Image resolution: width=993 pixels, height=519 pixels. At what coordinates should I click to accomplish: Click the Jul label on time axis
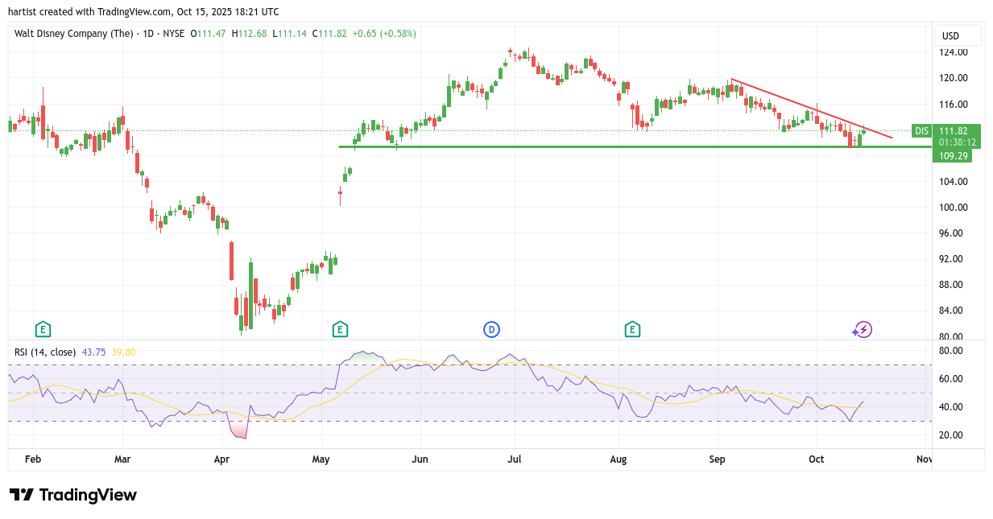click(515, 459)
